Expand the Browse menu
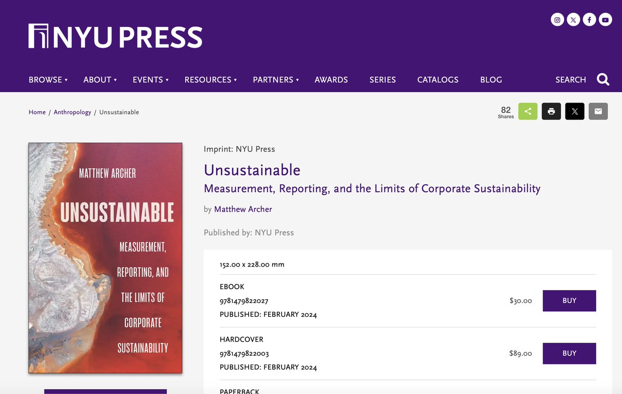The image size is (622, 394). coord(48,80)
